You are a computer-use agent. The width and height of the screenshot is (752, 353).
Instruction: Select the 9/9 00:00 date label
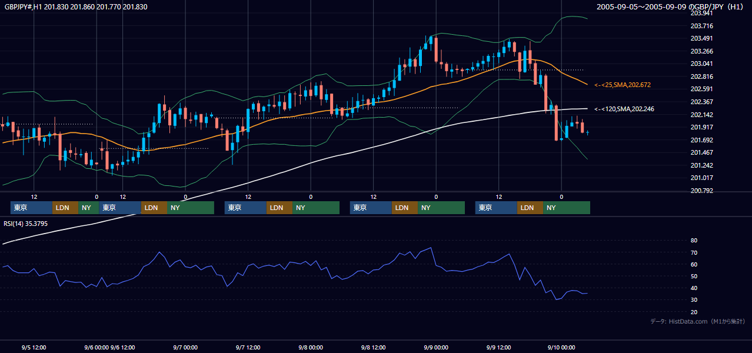coord(436,347)
